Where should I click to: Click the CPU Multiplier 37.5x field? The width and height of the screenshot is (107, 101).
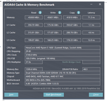34,62
